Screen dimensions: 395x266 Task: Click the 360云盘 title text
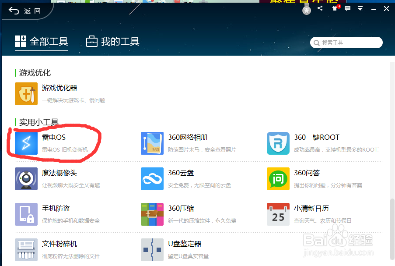coord(181,173)
